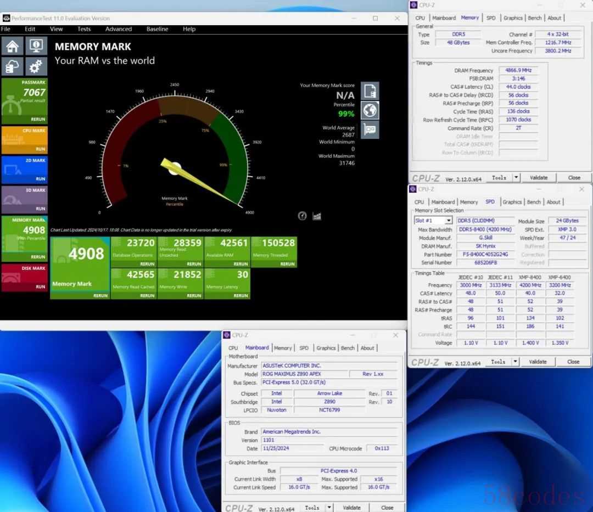Click the world globe comparison icon
Screen dimensions: 593x512
(x=370, y=110)
